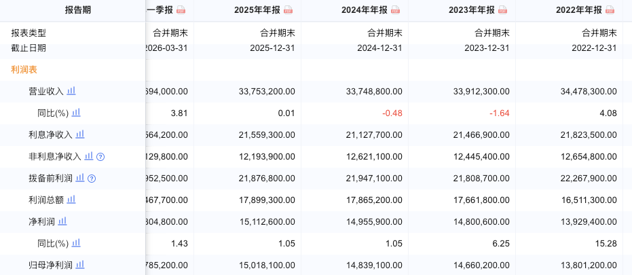The width and height of the screenshot is (632, 275).
Task: Open PDF icon for 2025年年报
Action: [x=289, y=10]
